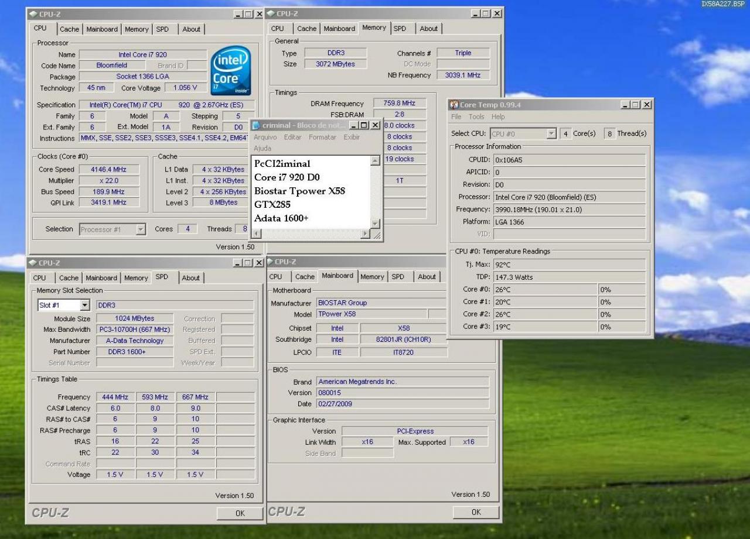Click the Core #3 19°C temperature
Image resolution: width=750 pixels, height=539 pixels.
[545, 327]
